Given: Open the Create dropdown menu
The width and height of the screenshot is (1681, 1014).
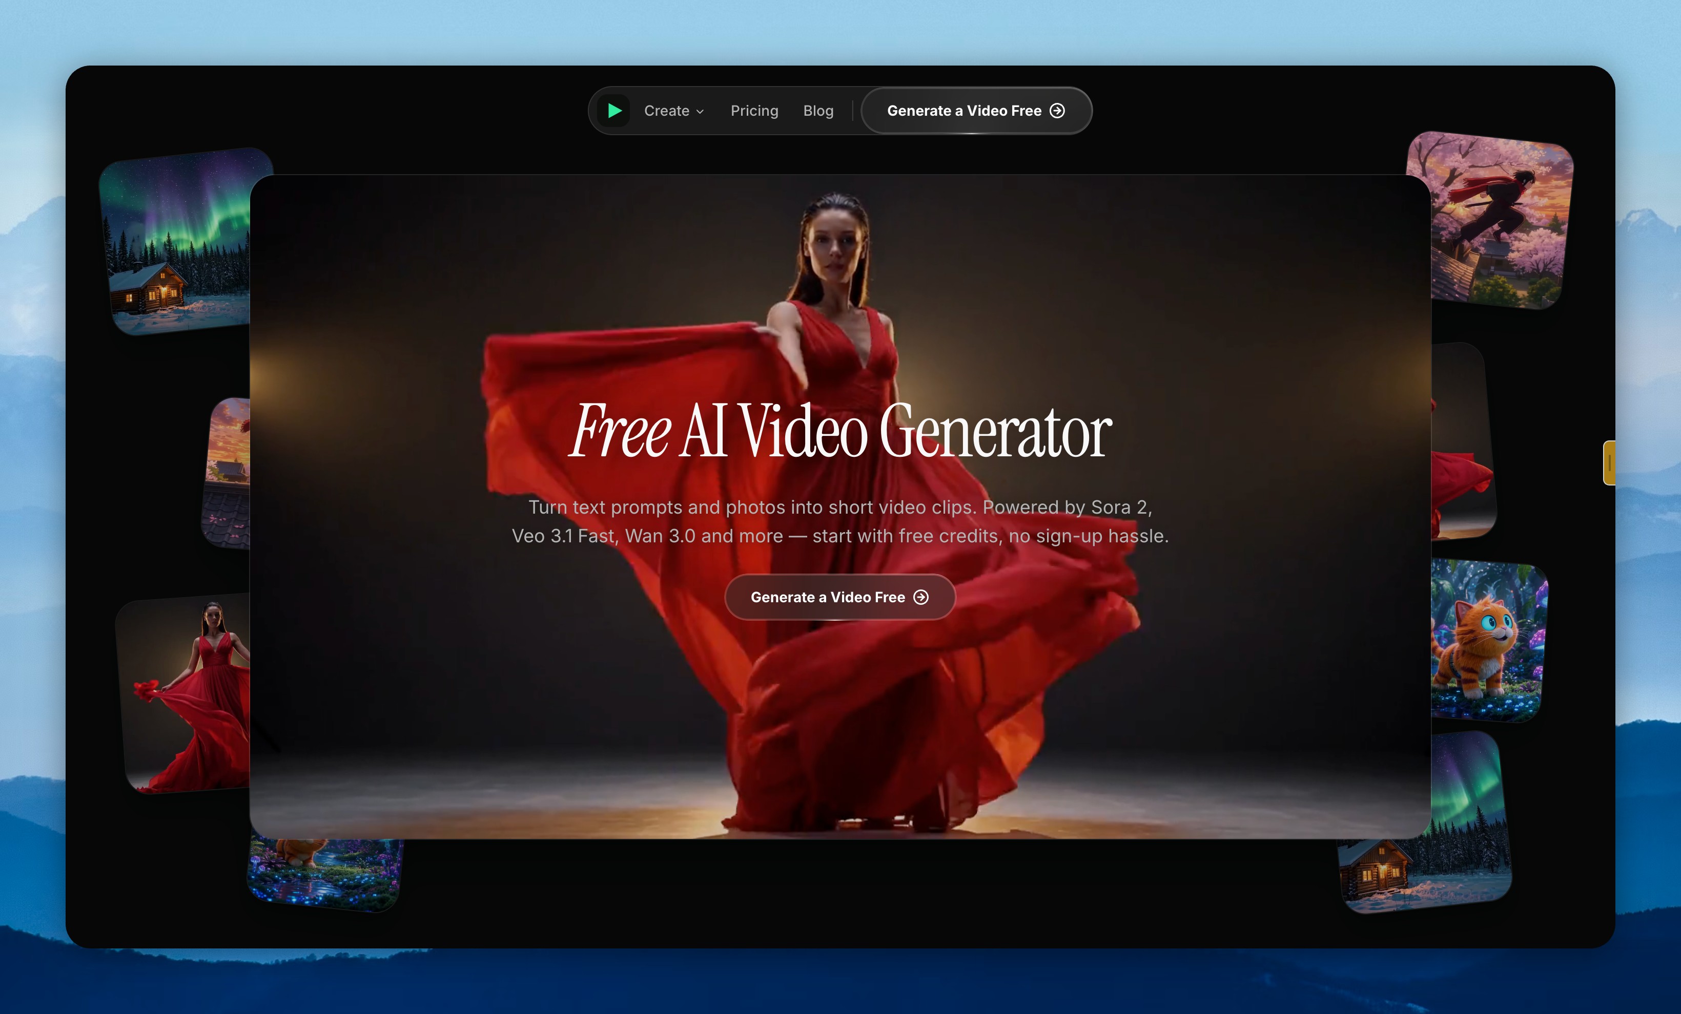Looking at the screenshot, I should 673,111.
